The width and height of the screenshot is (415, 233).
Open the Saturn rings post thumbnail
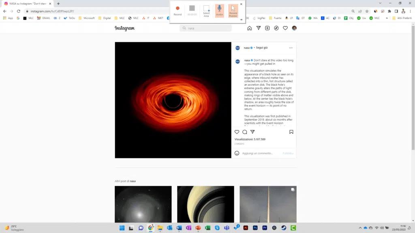point(205,204)
